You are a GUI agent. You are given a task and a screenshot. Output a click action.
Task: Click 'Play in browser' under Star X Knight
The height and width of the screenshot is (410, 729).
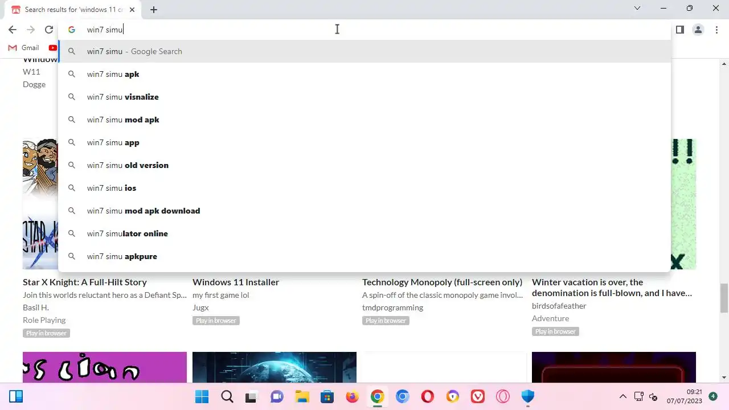tap(46, 333)
